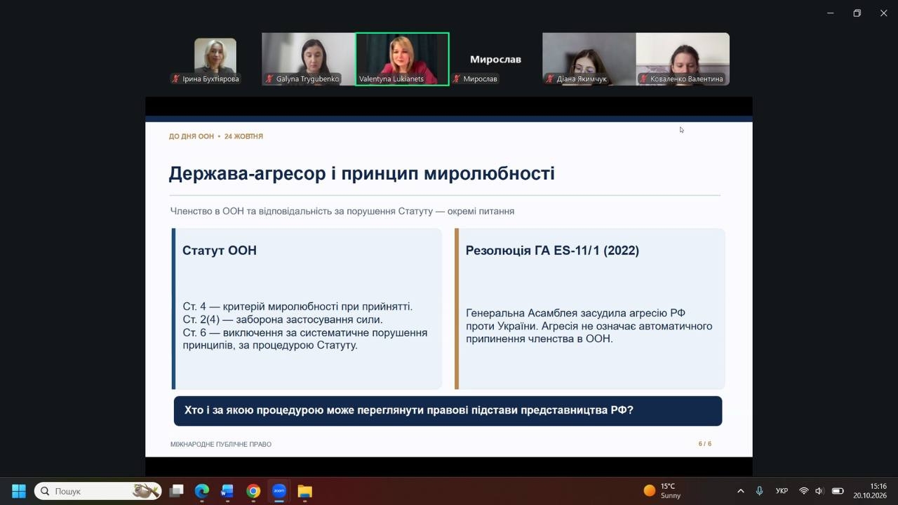898x505 pixels.
Task: Click muted mic icon beside Діана Якимчук
Action: pyautogui.click(x=550, y=79)
